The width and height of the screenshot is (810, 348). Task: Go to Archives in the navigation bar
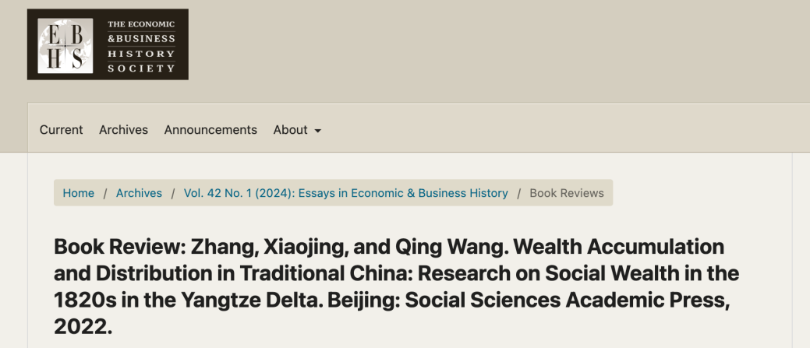pos(123,130)
